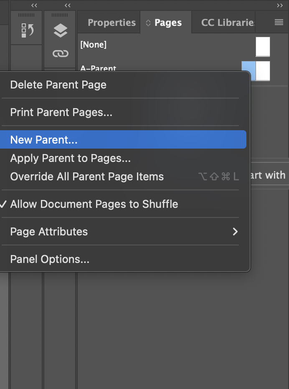The width and height of the screenshot is (289, 389).
Task: Open the Pages dock icon in left column
Action: coord(28,30)
